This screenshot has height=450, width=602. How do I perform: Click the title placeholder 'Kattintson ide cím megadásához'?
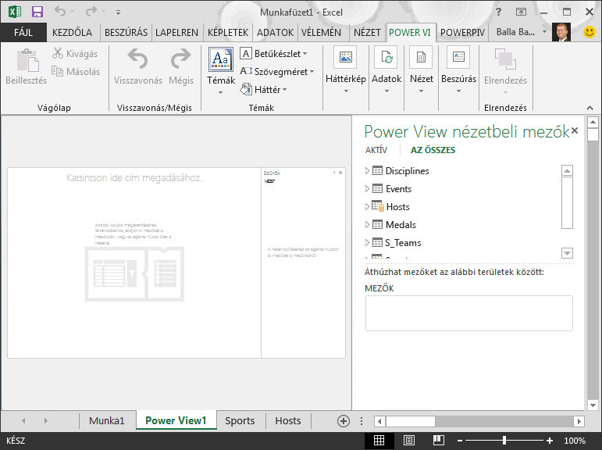click(x=134, y=177)
